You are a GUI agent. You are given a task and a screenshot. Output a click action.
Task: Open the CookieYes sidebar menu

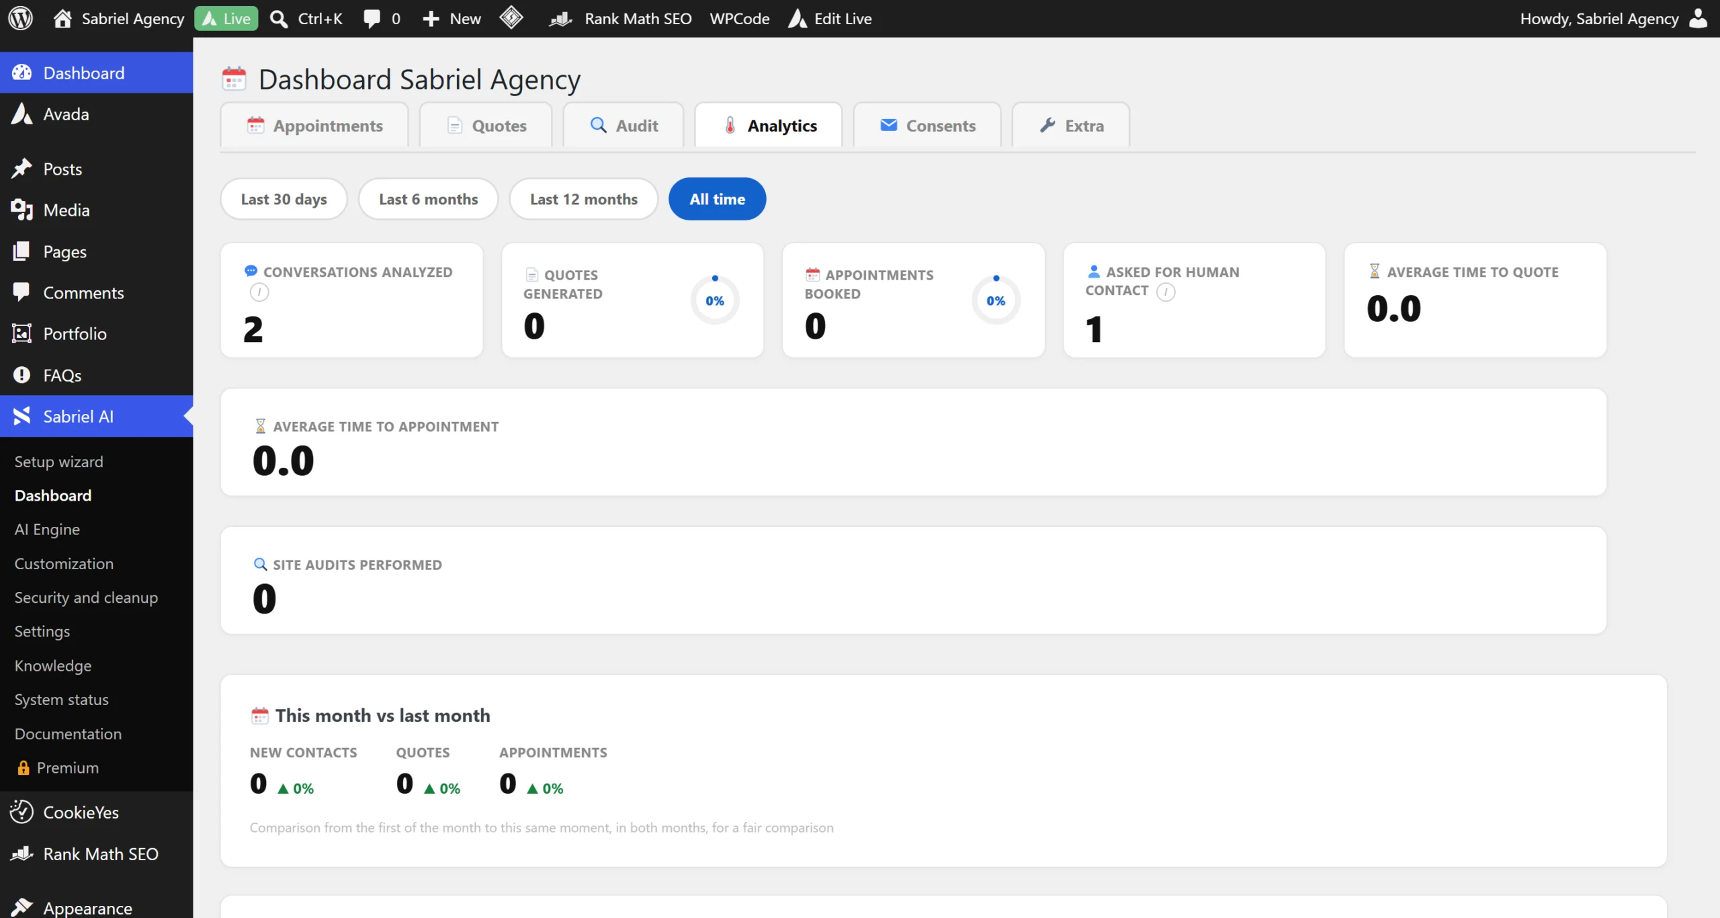96,812
